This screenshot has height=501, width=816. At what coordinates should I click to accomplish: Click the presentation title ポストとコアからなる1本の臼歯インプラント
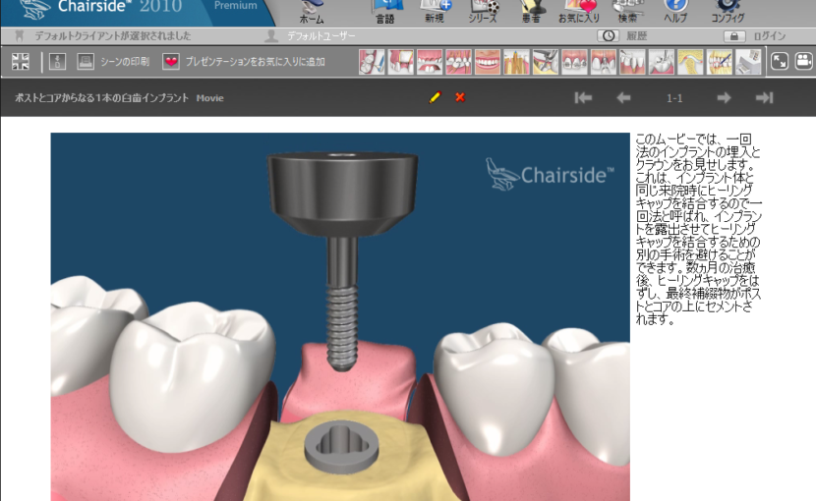tap(101, 98)
